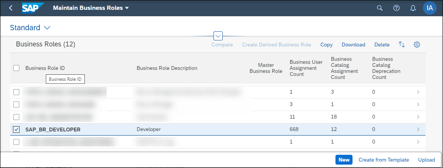The image size is (443, 168).
Task: Check the row with user count 11
Action: click(x=16, y=117)
